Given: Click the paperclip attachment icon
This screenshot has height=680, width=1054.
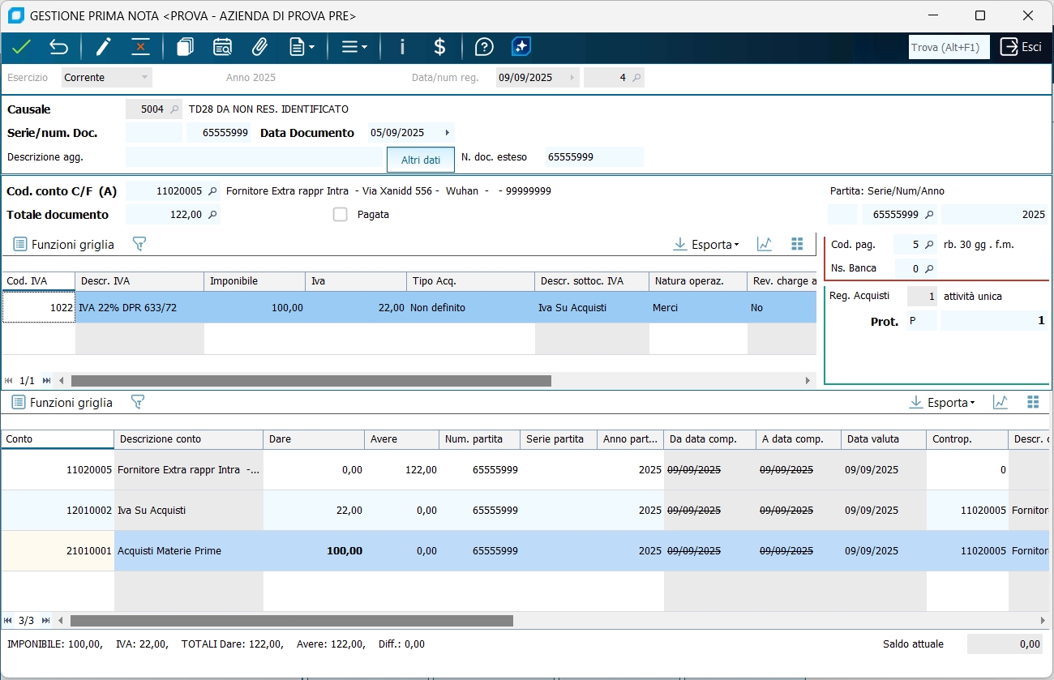Looking at the screenshot, I should pos(259,47).
